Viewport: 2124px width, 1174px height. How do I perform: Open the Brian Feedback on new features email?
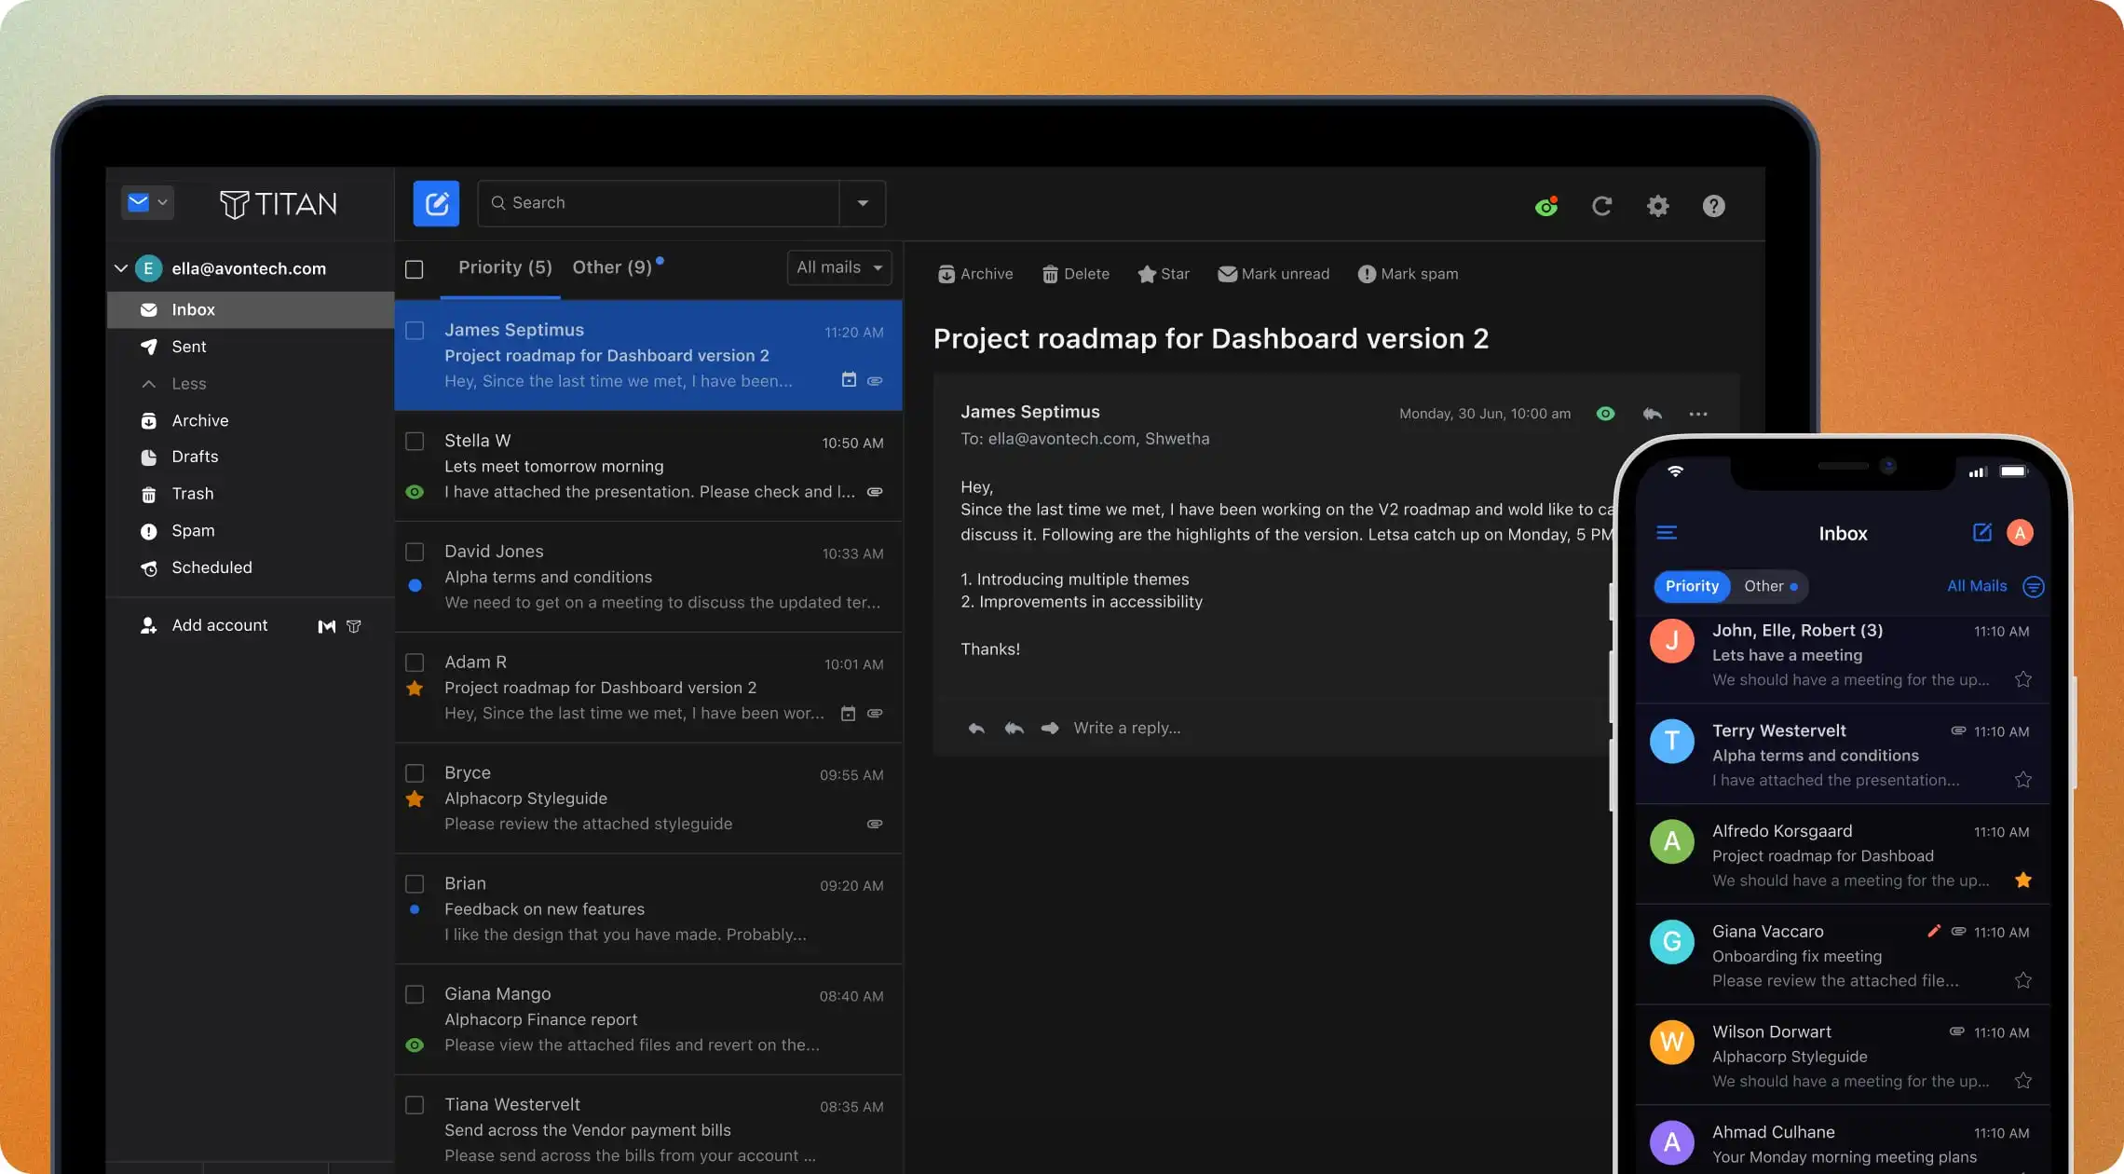click(x=648, y=908)
